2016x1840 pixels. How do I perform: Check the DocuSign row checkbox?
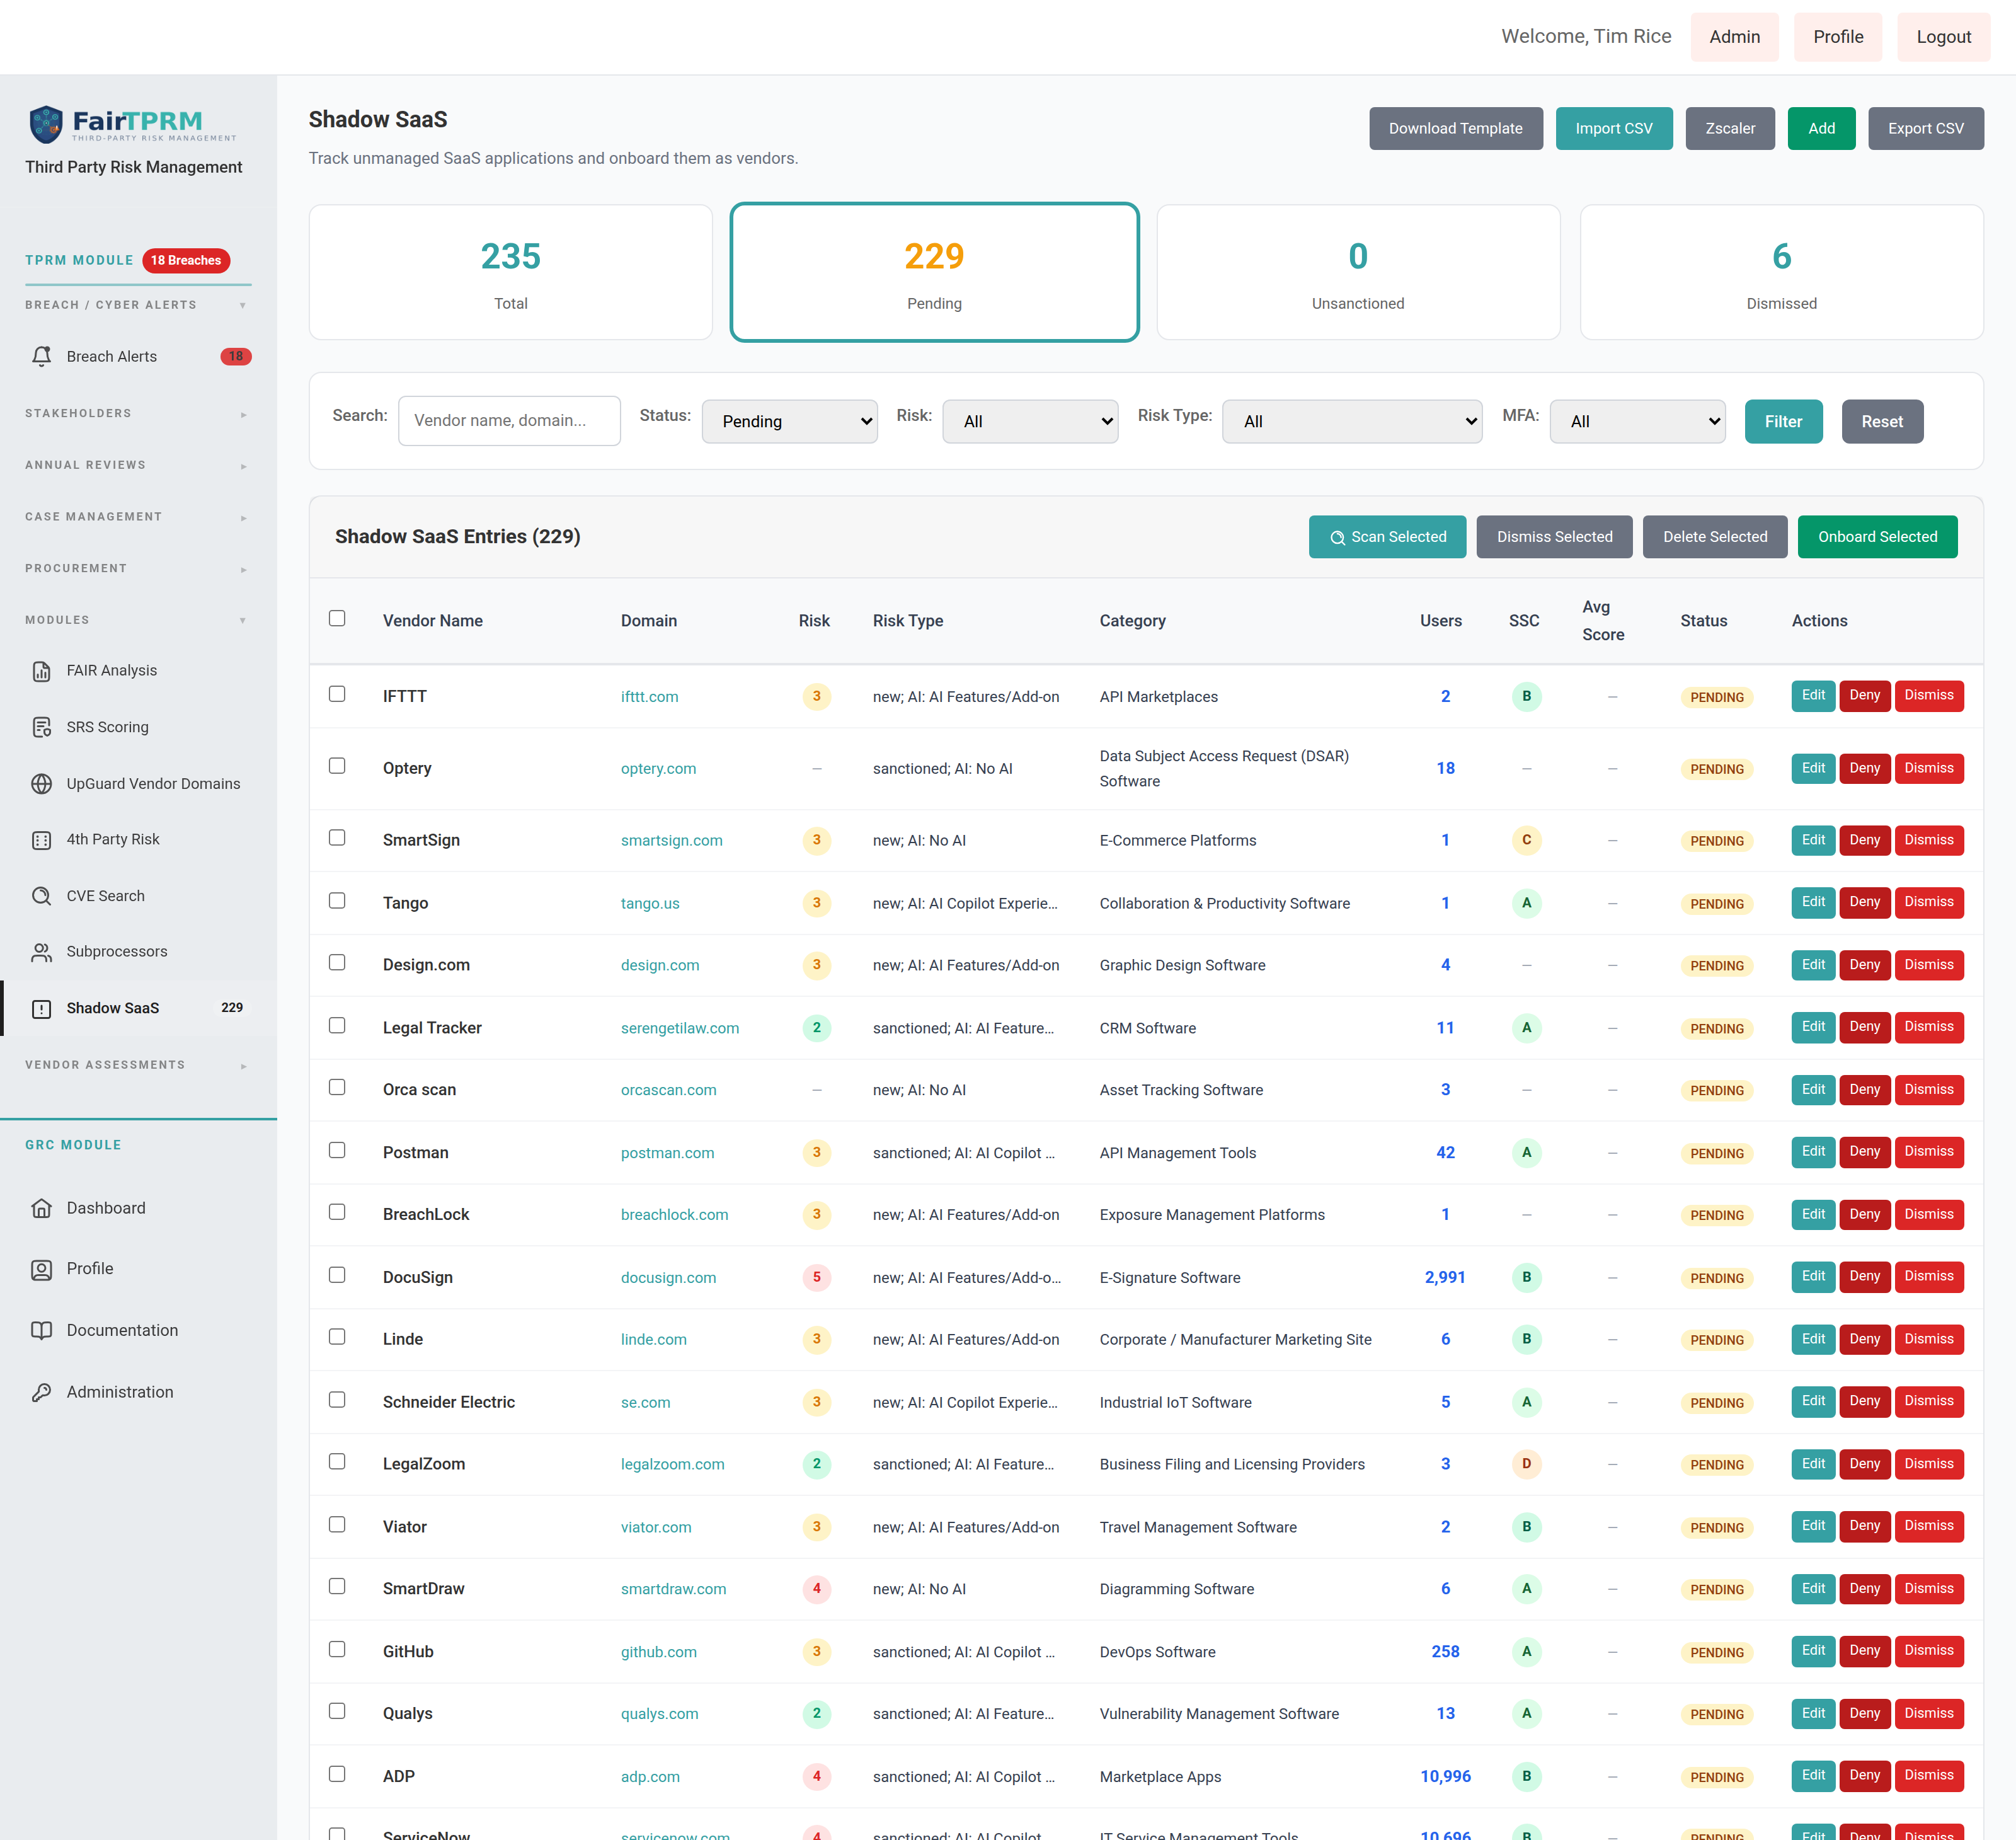(337, 1275)
